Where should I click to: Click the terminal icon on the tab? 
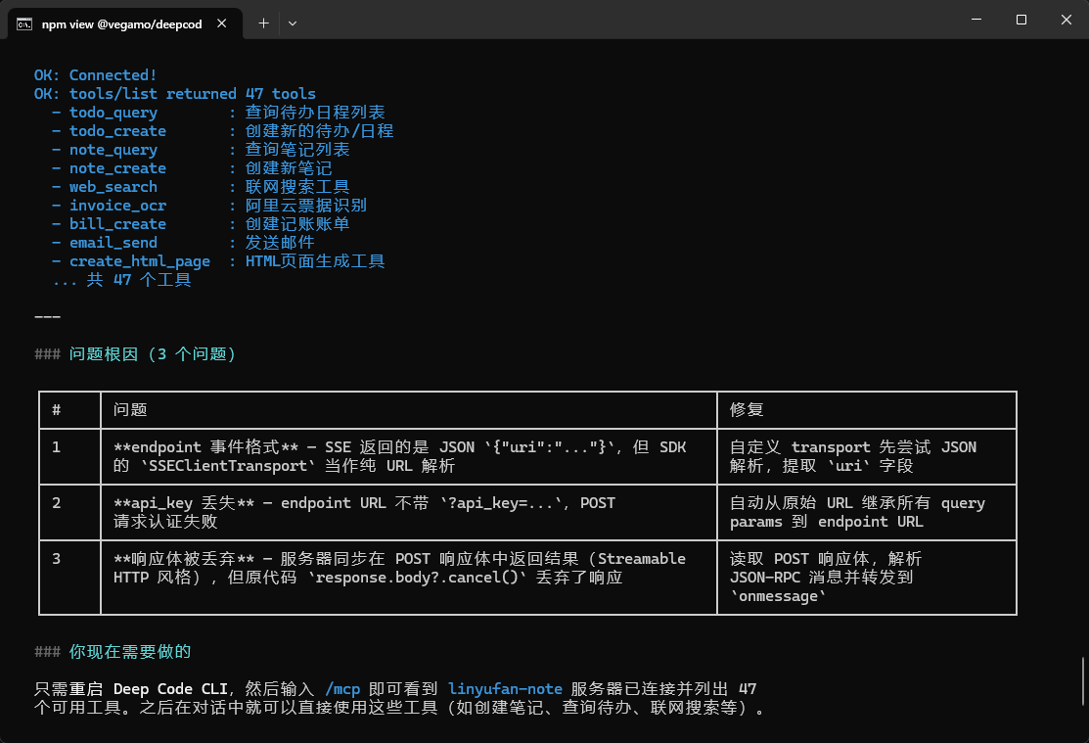tap(24, 23)
